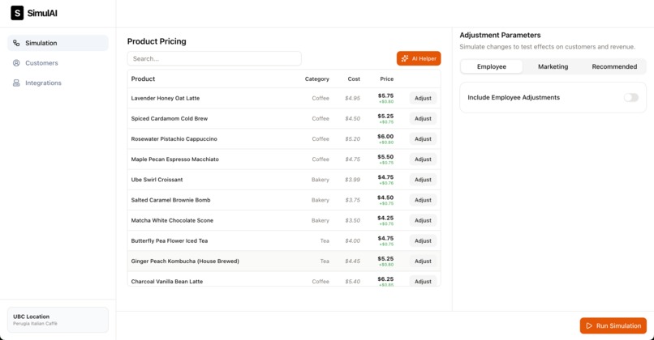Open the Simulation page
Image resolution: width=654 pixels, height=340 pixels.
(58, 43)
